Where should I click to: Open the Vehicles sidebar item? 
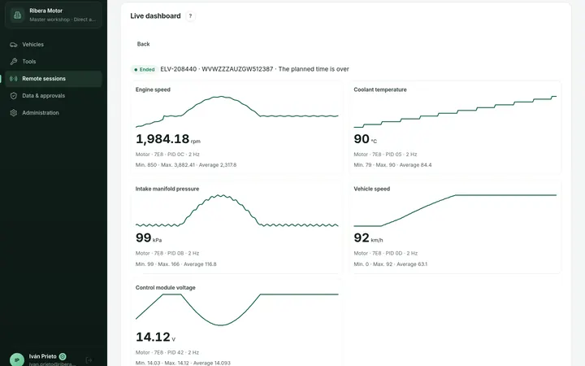tap(54, 45)
